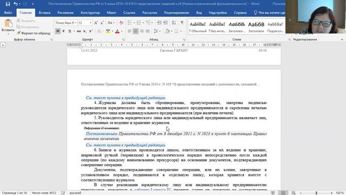Click the ruler tab selector icon
346x195 pixels.
click(3, 45)
